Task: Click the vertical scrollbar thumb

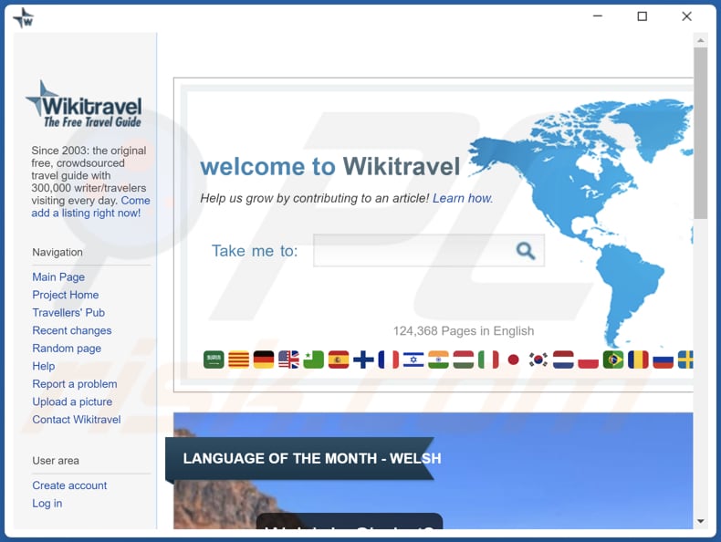Action: pyautogui.click(x=701, y=133)
